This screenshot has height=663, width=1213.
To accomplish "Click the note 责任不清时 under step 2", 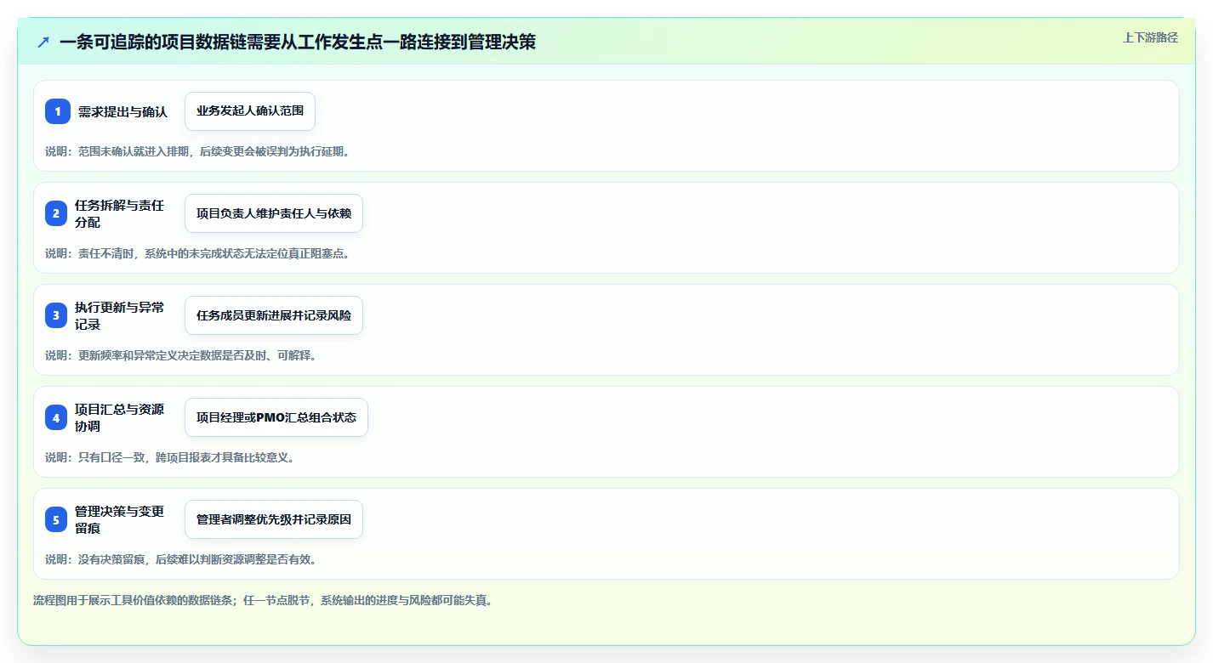I will click(x=197, y=253).
